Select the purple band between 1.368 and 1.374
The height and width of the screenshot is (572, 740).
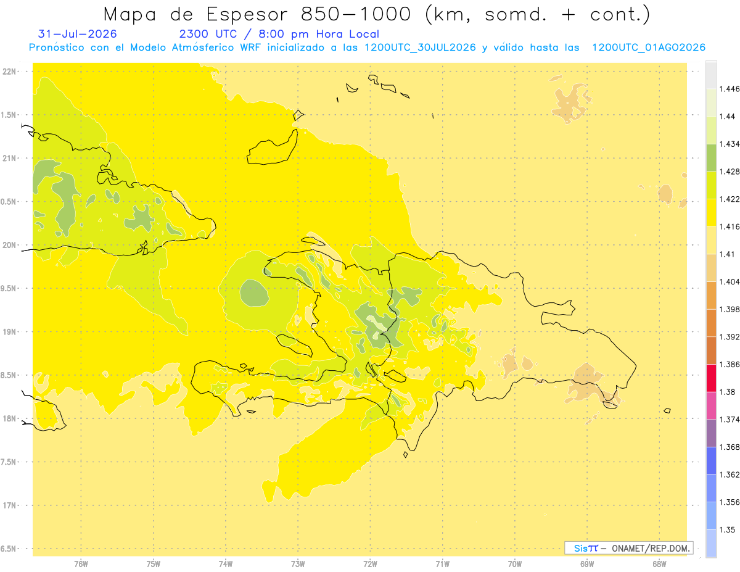click(x=711, y=433)
